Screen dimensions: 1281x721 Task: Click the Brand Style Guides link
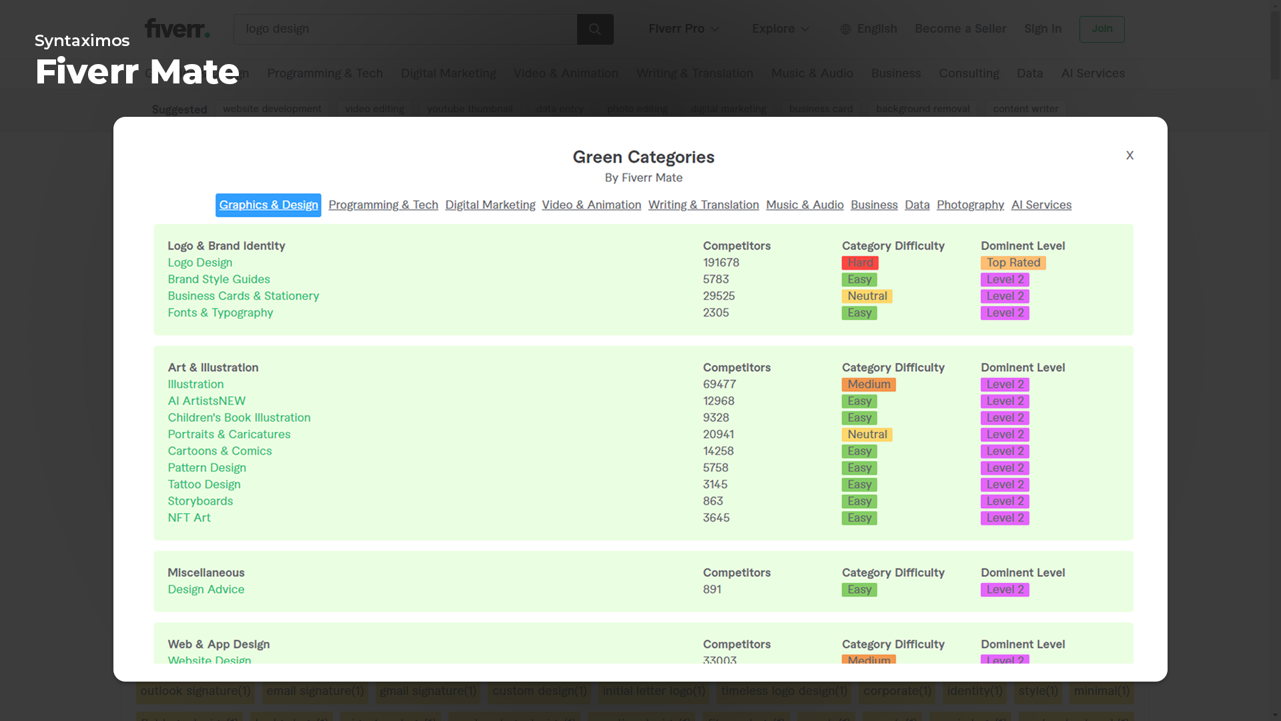(218, 279)
